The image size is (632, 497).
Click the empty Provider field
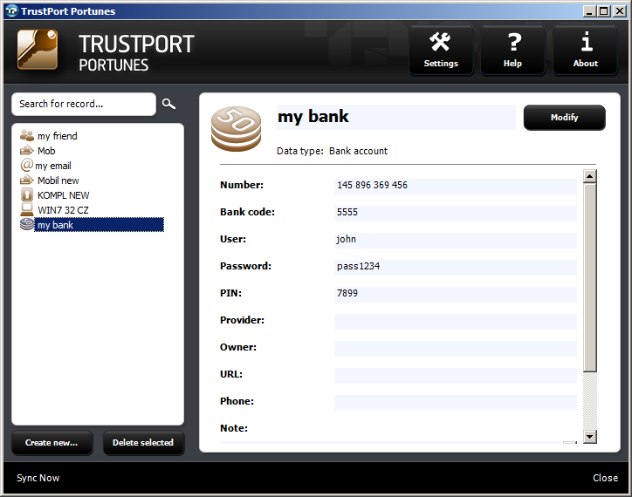coord(456,322)
